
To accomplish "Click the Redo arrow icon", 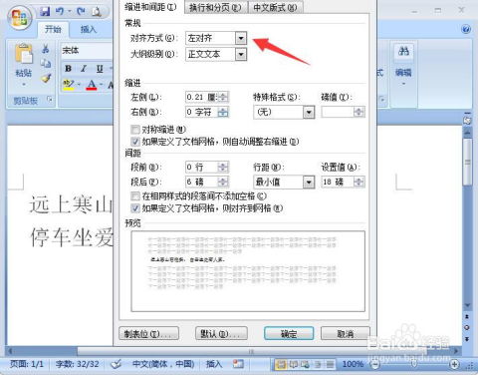I will (x=81, y=12).
